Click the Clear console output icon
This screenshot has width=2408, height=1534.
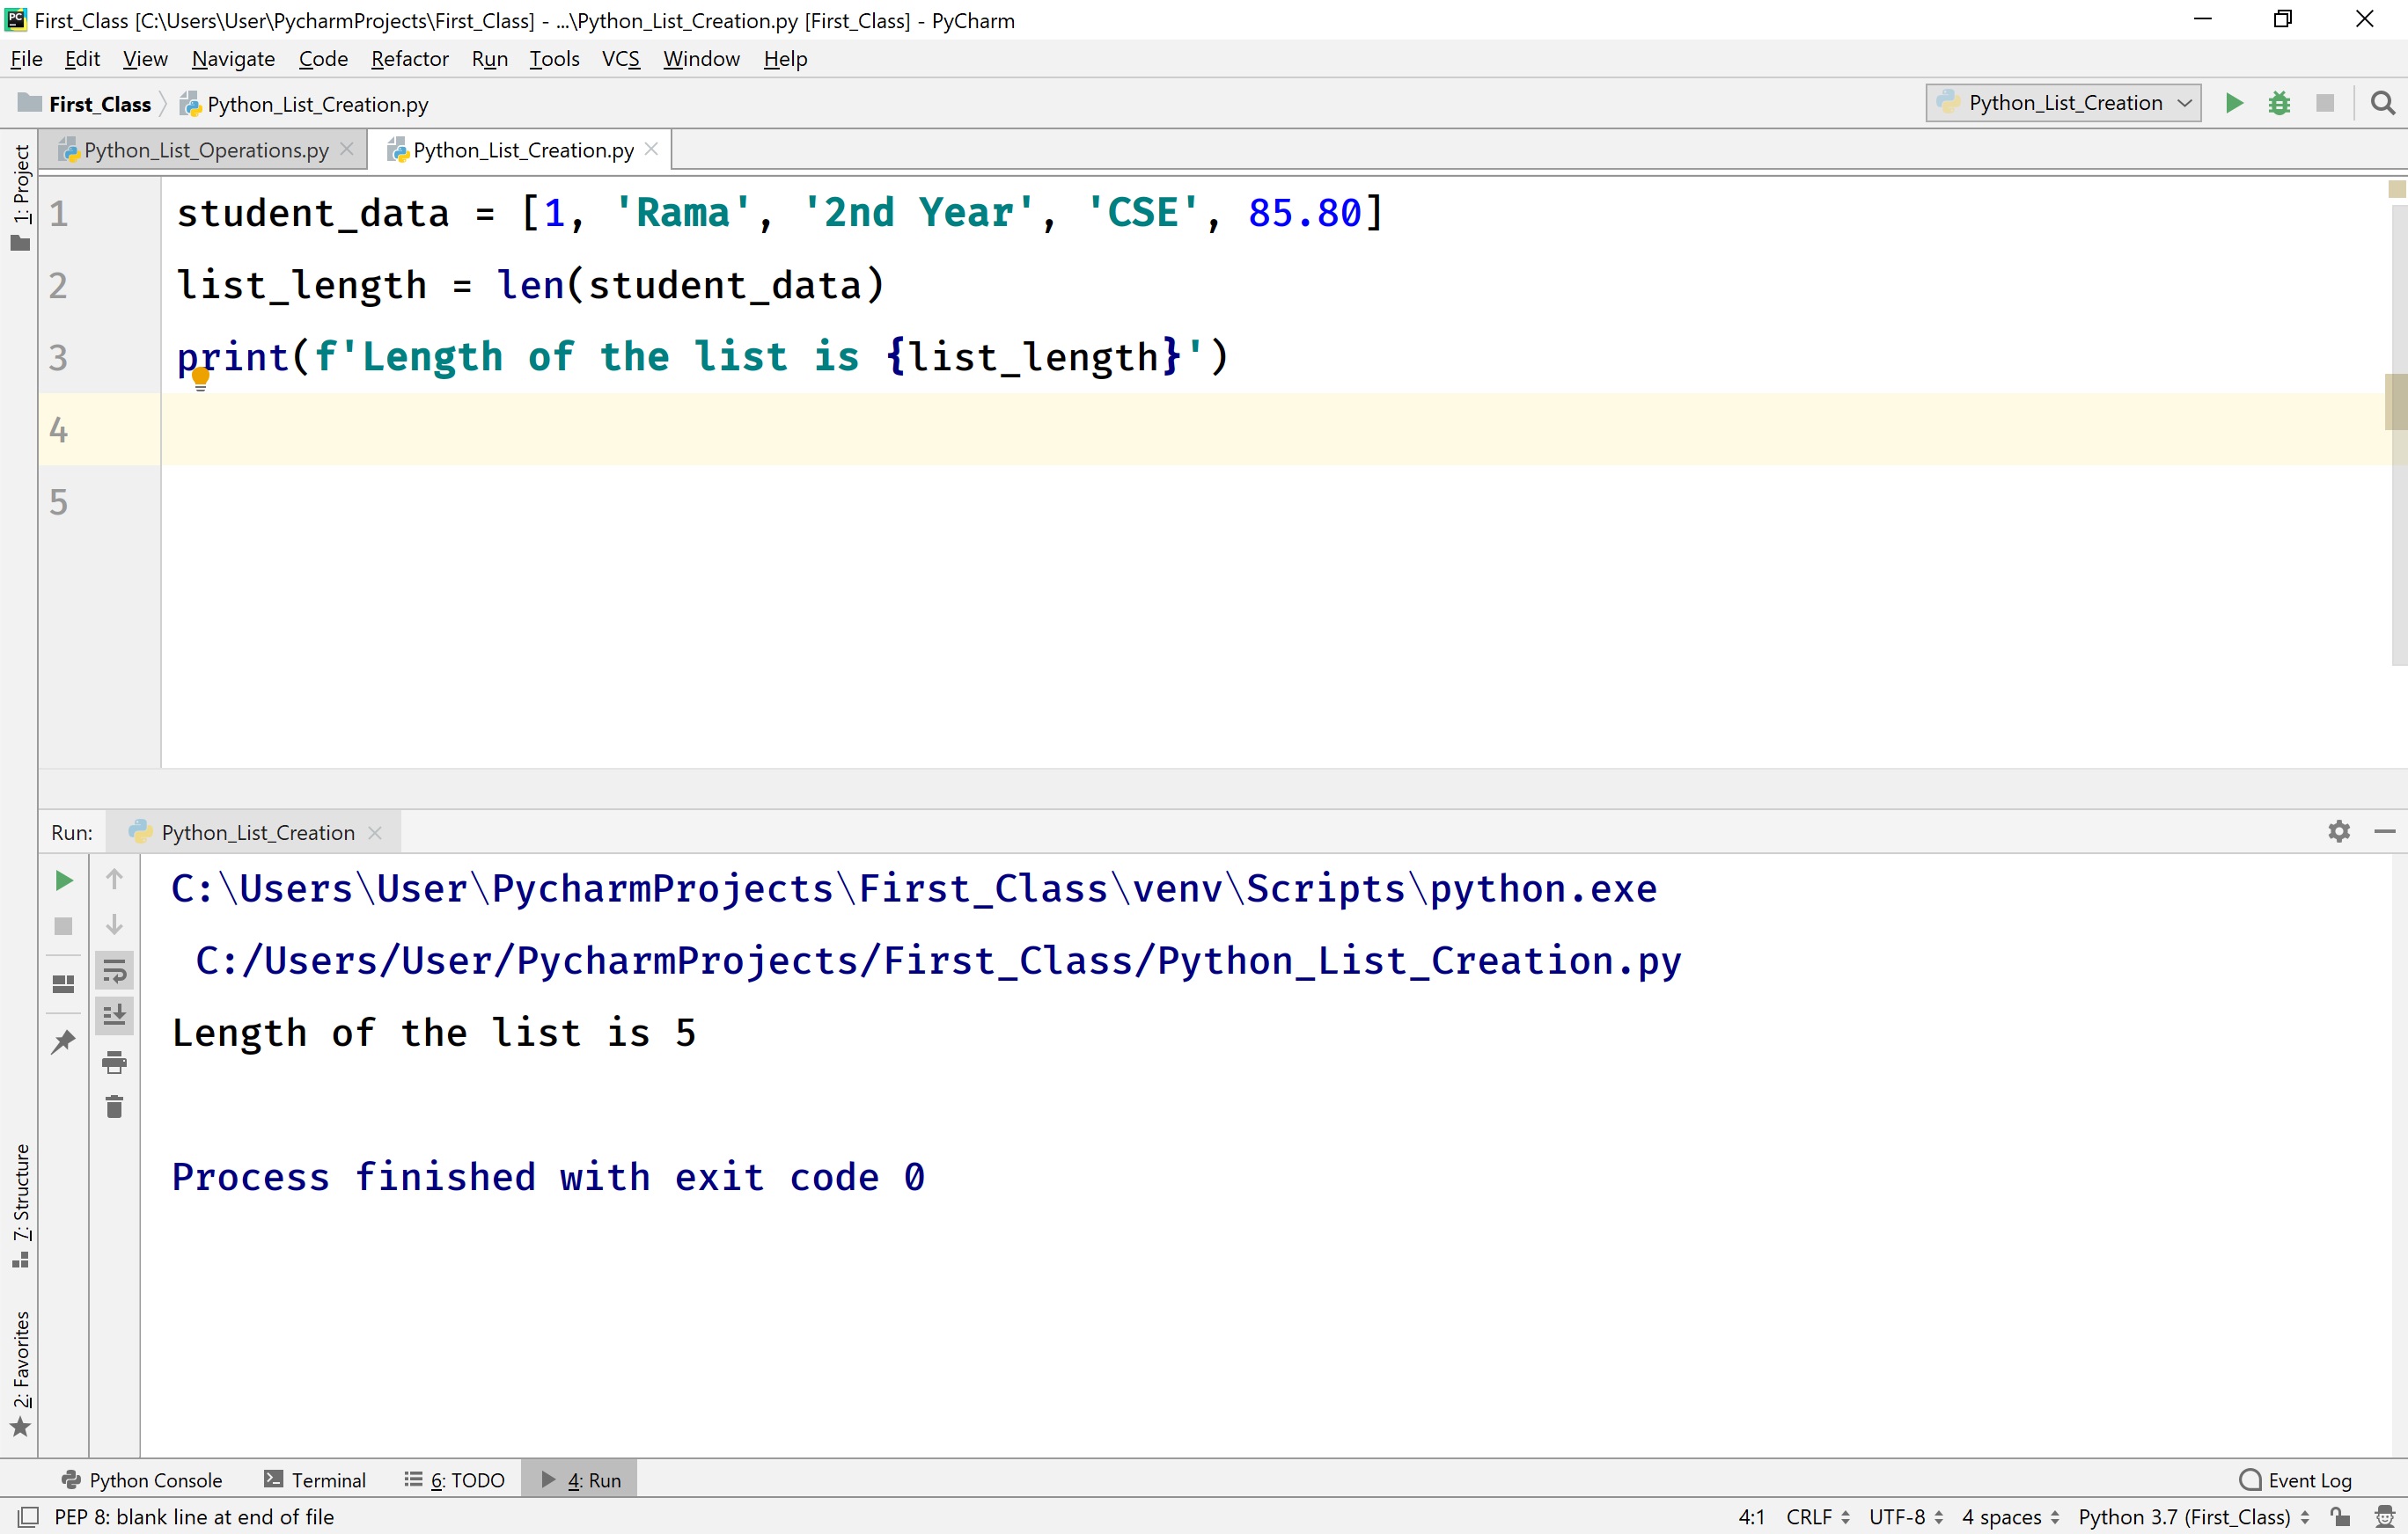[x=114, y=1108]
